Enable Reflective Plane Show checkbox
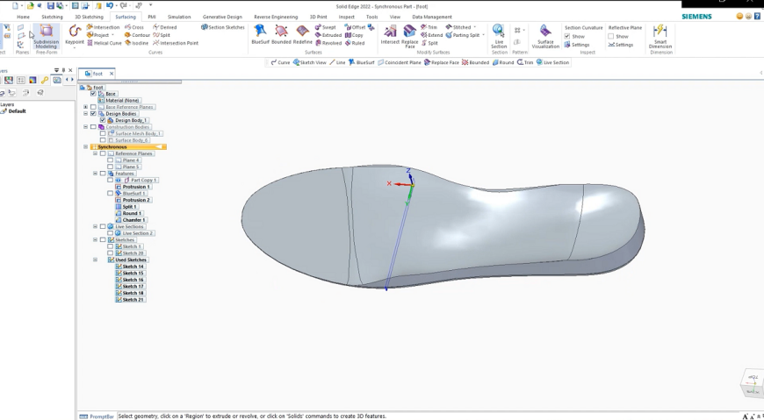The width and height of the screenshot is (764, 420). click(x=611, y=36)
